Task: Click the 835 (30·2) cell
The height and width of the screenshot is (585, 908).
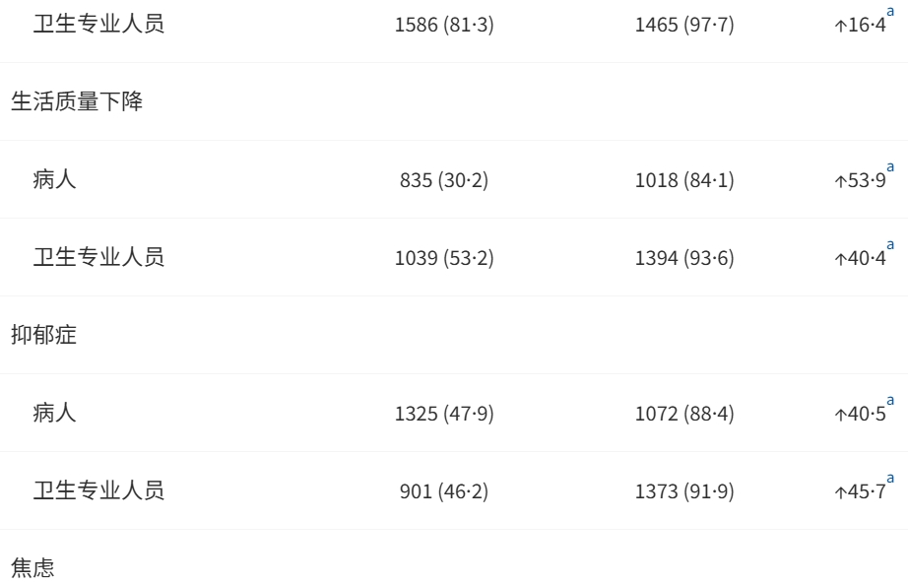Action: 444,180
